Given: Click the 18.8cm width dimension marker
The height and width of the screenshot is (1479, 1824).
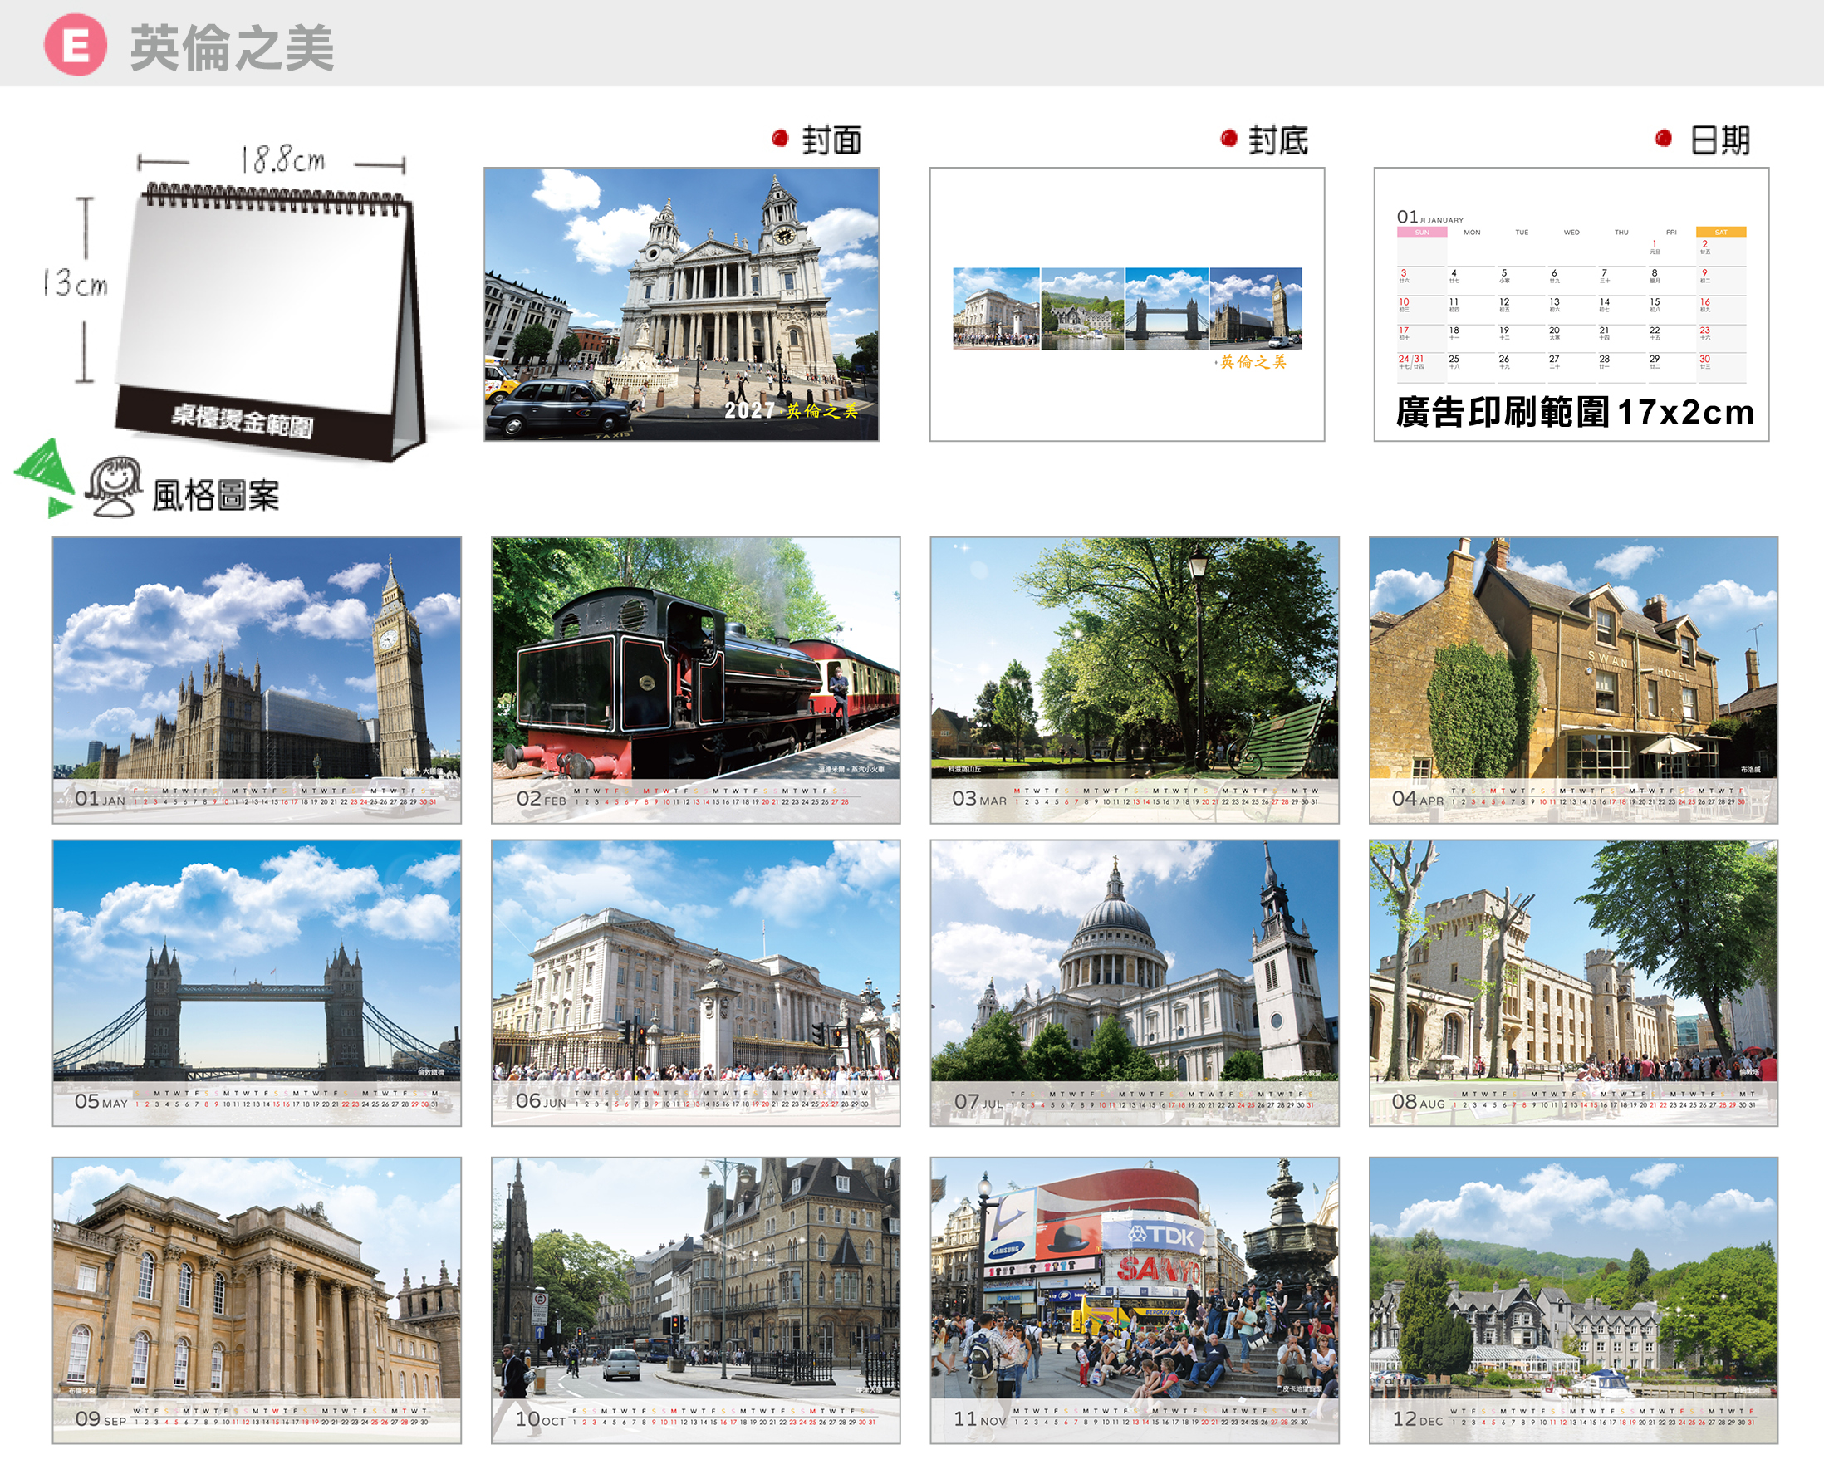Looking at the screenshot, I should point(272,160).
